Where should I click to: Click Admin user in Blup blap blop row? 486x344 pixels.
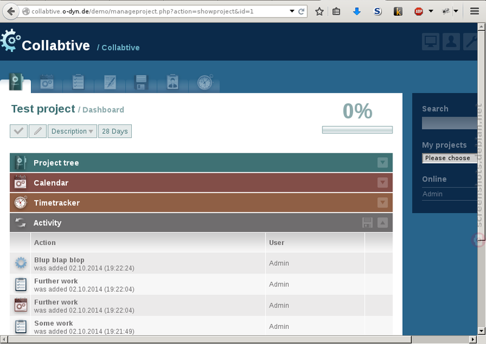click(x=279, y=263)
